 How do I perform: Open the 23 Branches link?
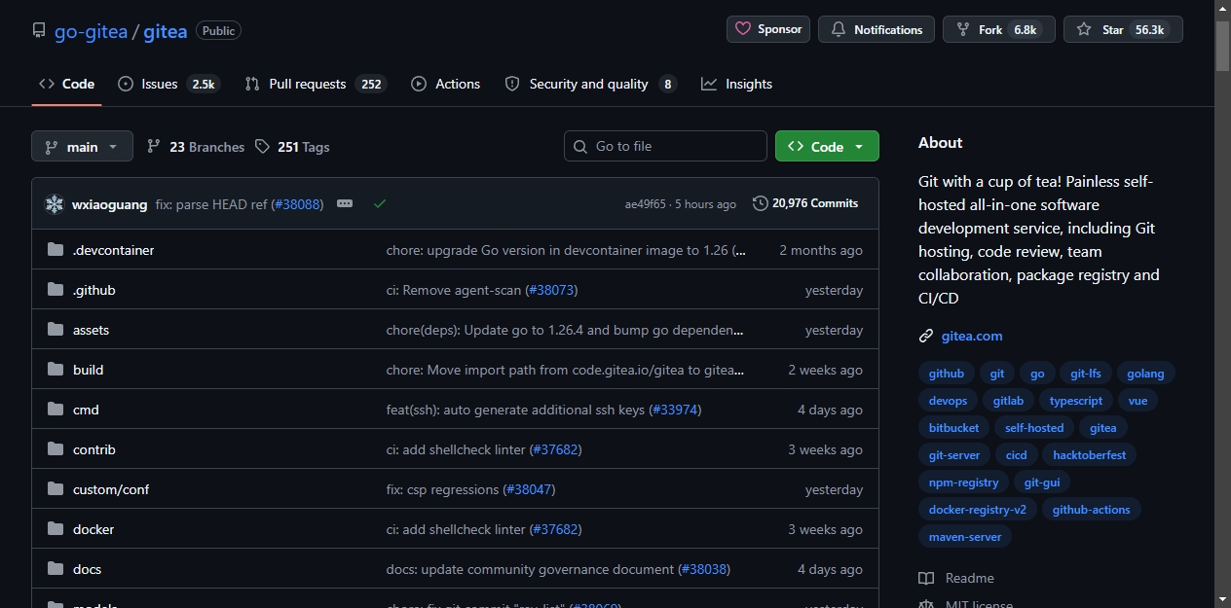[x=196, y=147]
